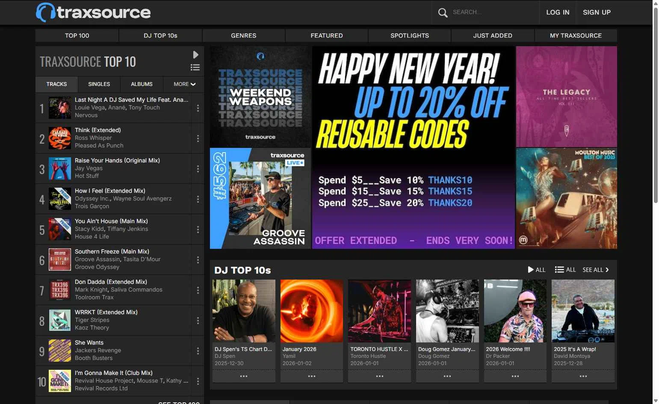
Task: Switch to the TRACKS tab
Action: click(x=56, y=84)
